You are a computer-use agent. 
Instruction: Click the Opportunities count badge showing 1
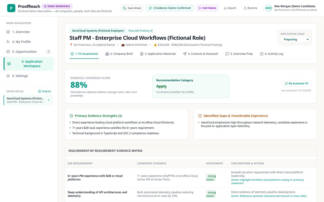tap(48, 52)
